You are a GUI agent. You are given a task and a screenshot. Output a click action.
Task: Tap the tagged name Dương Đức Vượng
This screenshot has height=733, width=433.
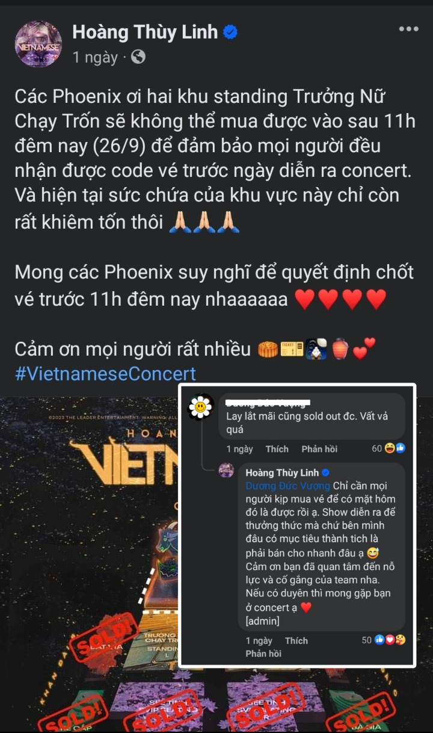pos(288,486)
